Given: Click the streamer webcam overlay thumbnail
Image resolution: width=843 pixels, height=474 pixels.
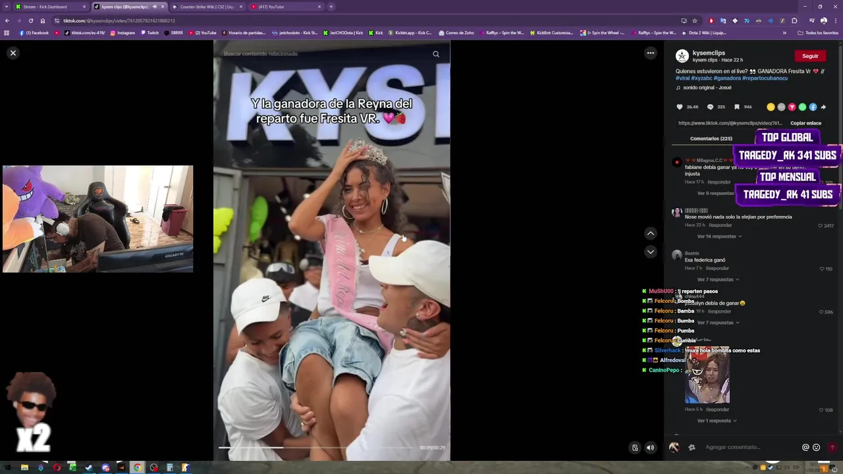Looking at the screenshot, I should [98, 219].
